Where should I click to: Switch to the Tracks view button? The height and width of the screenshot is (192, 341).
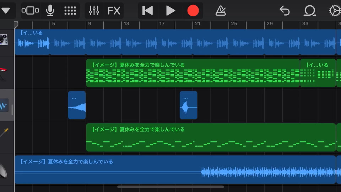tap(30, 10)
